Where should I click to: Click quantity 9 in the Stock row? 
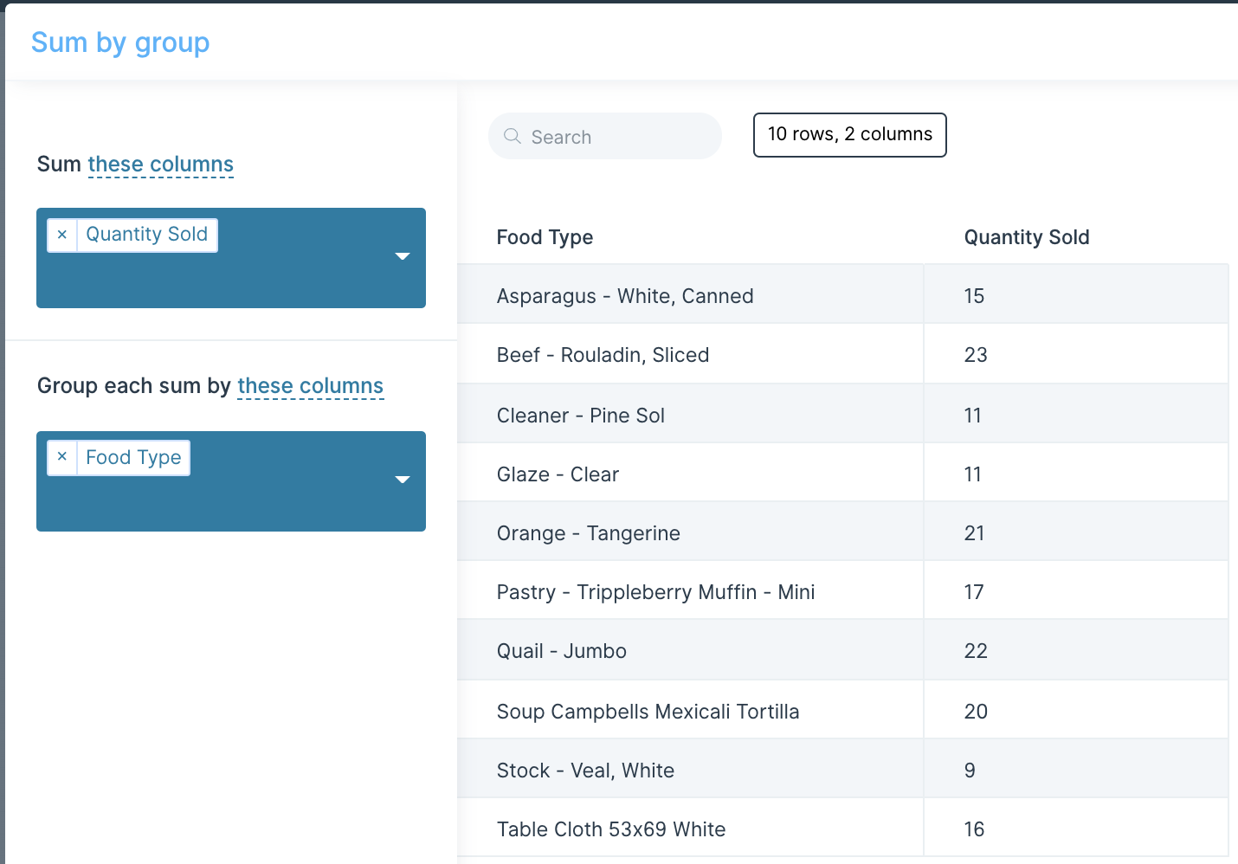point(1076,769)
